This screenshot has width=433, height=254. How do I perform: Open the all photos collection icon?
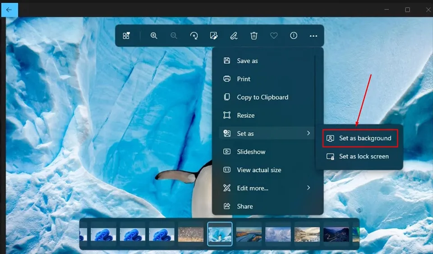click(126, 36)
